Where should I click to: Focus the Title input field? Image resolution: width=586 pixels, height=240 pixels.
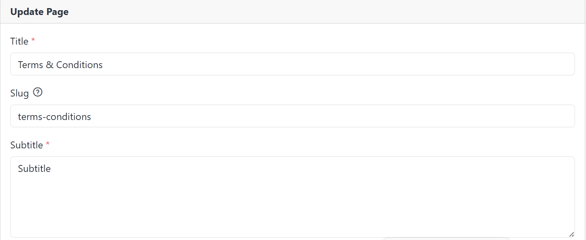pos(292,64)
